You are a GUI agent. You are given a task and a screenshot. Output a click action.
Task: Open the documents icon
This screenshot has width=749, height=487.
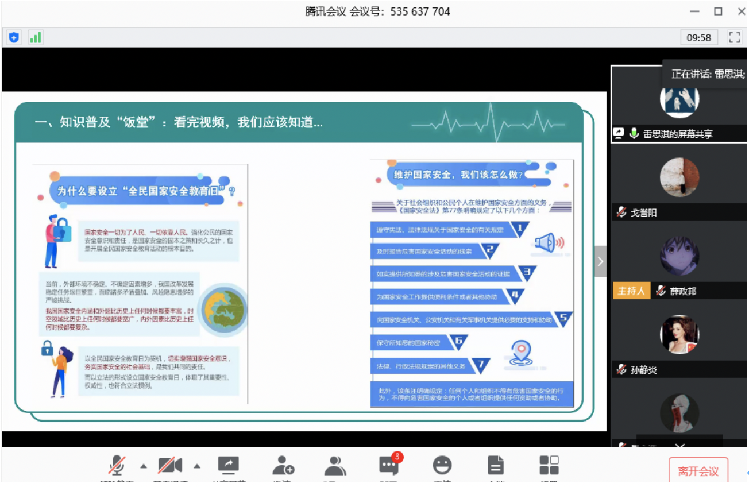495,466
